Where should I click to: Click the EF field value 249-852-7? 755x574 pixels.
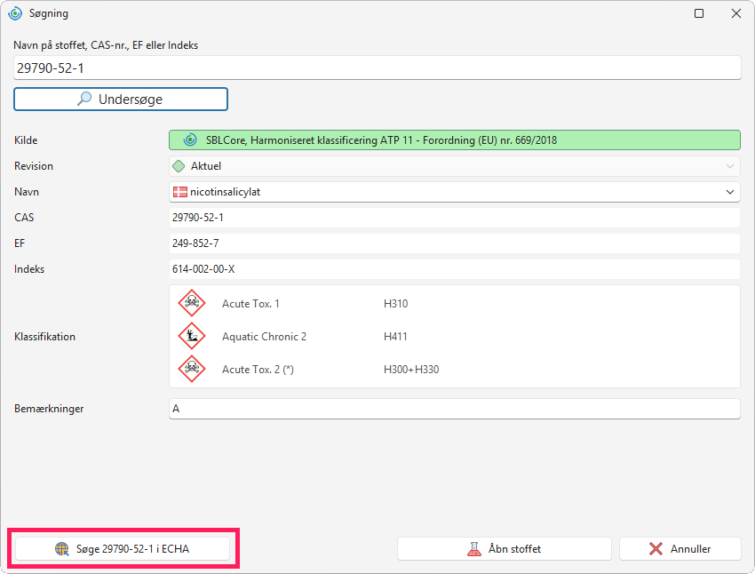pyautogui.click(x=455, y=243)
